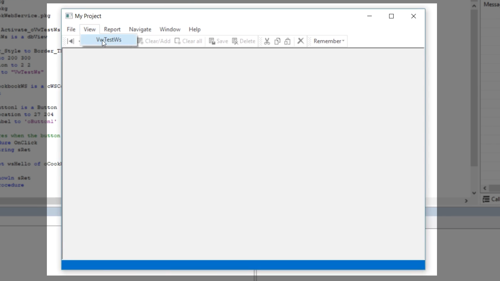Screen dimensions: 500x281
Task: Open the Navigate menu
Action: (140, 29)
